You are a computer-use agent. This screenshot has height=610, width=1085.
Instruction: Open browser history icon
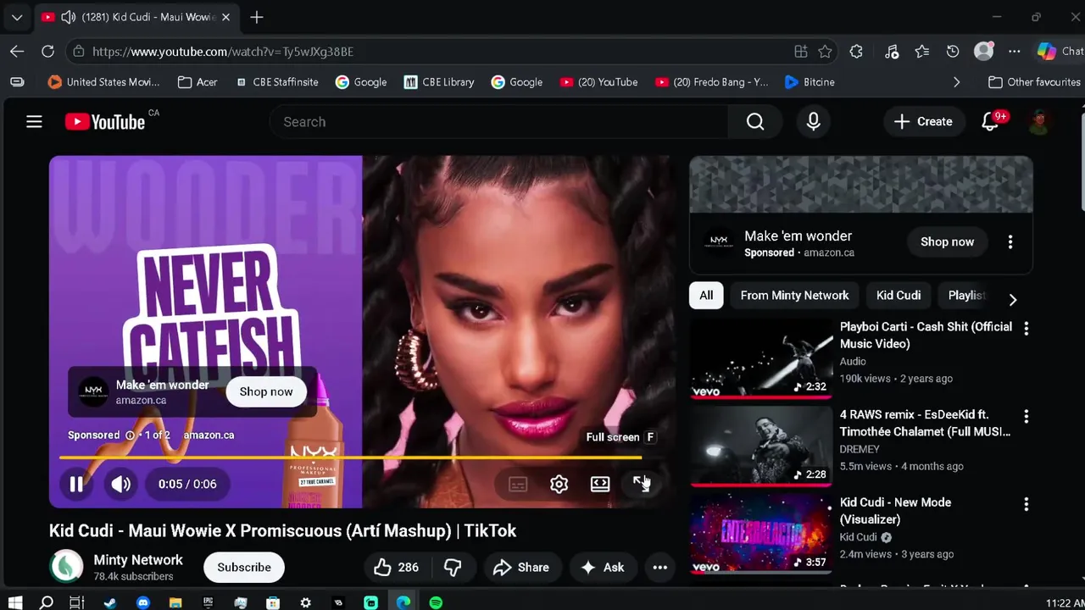953,52
